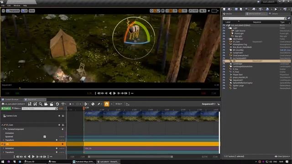Toggle visibility eye for Landscape in Outliner
The image size is (292, 164).
pos(224,64)
